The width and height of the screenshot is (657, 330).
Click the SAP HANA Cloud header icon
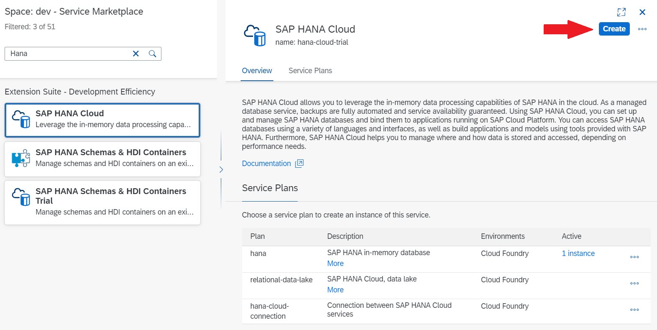point(255,35)
